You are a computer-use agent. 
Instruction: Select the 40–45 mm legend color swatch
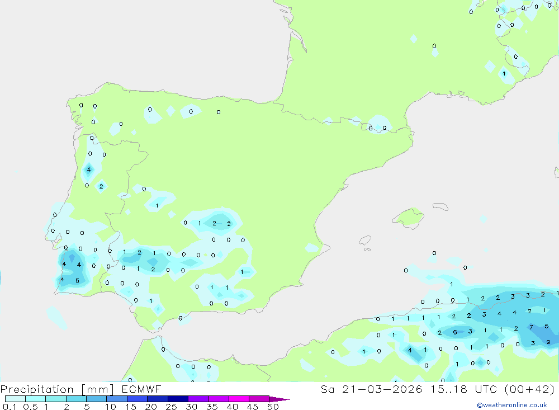(x=239, y=399)
